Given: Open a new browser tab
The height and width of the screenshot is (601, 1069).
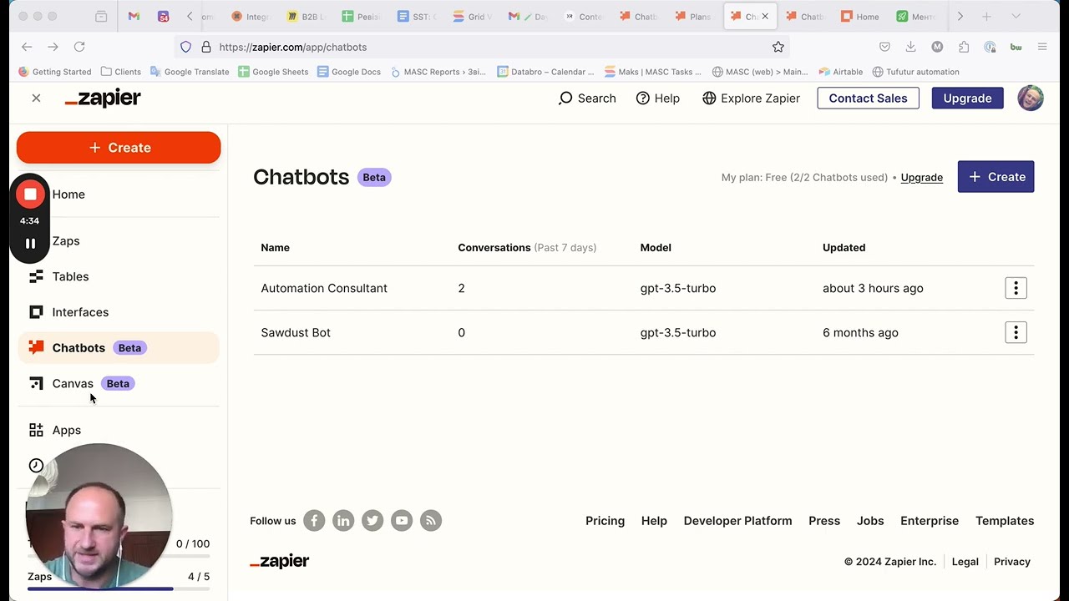Looking at the screenshot, I should click(x=986, y=17).
